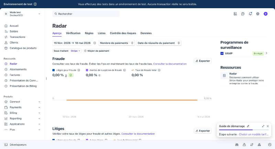The image size is (275, 149).
Task: Click the binoculars icon in bottom bar
Action: coord(237,145)
